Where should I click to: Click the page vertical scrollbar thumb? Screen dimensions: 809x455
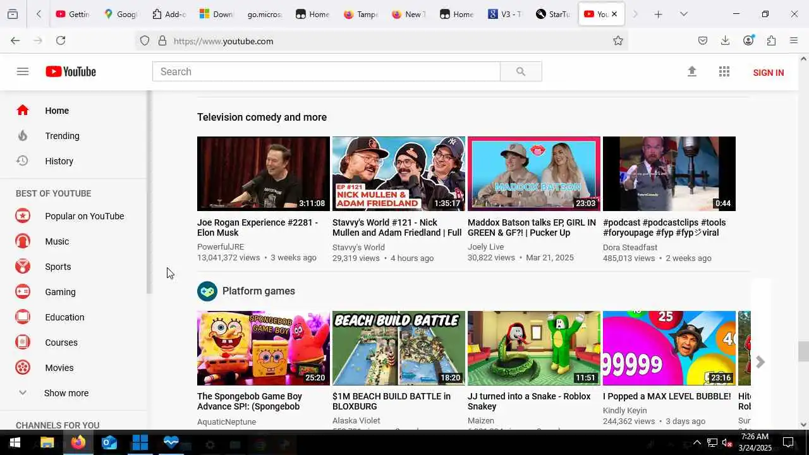(x=803, y=351)
